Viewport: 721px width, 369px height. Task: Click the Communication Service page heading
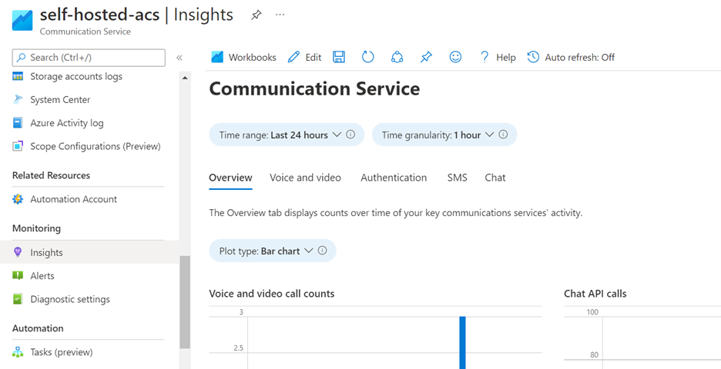[x=314, y=88]
